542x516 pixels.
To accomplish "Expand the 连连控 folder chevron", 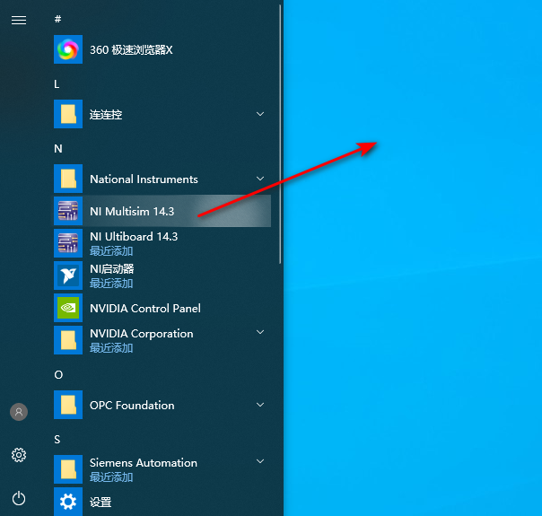I will tap(260, 114).
